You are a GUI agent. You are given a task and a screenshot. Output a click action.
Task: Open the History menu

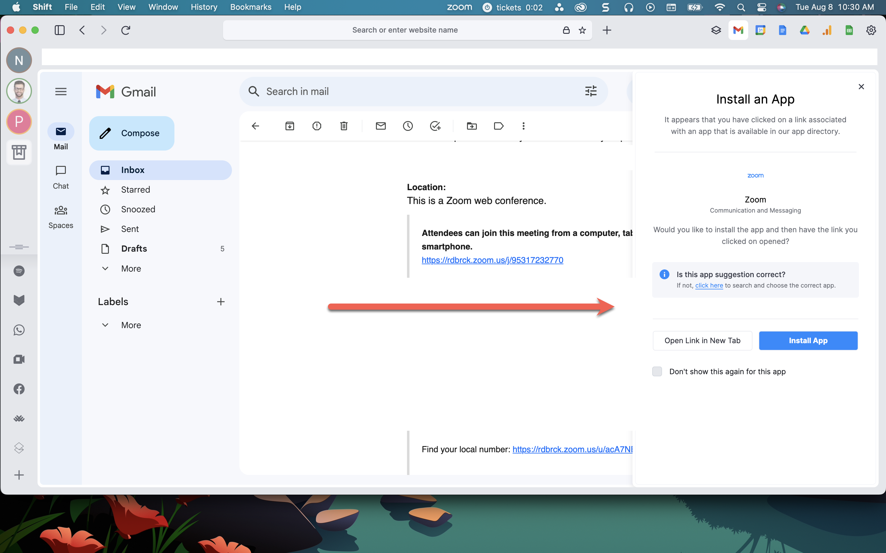click(204, 7)
